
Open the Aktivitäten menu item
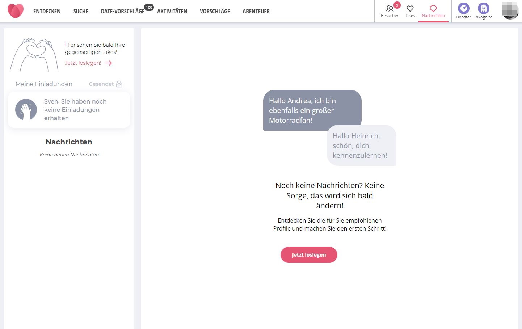(172, 11)
